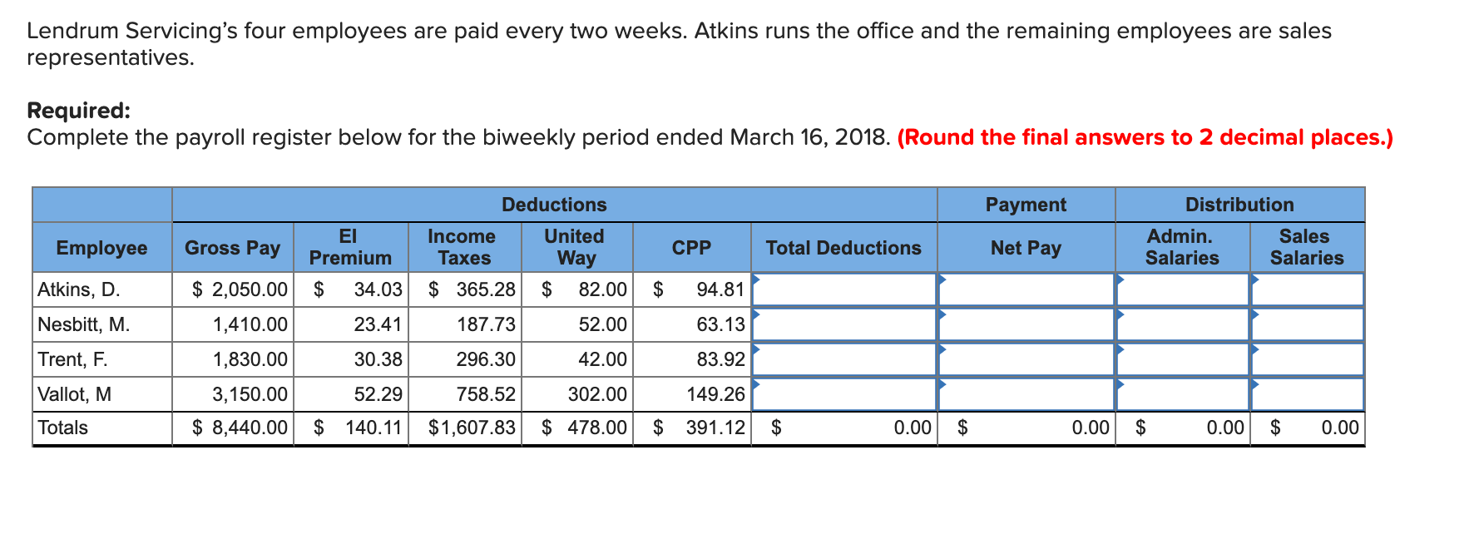The width and height of the screenshot is (1484, 534).
Task: Click Nesbitt Admin. Salaries input field
Action: pos(1183,324)
